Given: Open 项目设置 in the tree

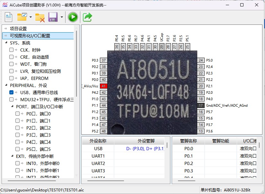Looking at the screenshot, I should pos(18,29).
